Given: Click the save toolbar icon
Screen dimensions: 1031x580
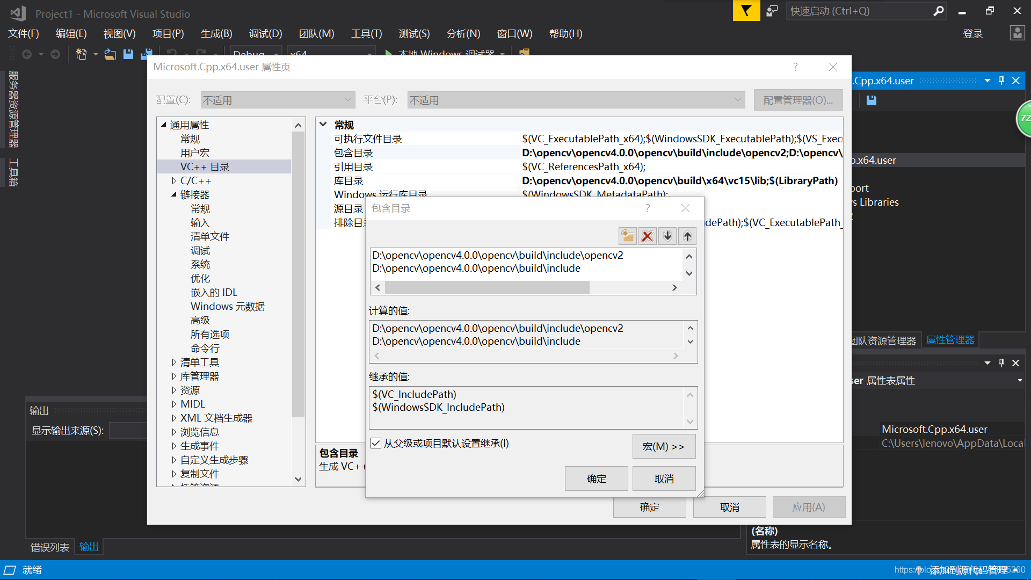Looking at the screenshot, I should click(x=128, y=54).
